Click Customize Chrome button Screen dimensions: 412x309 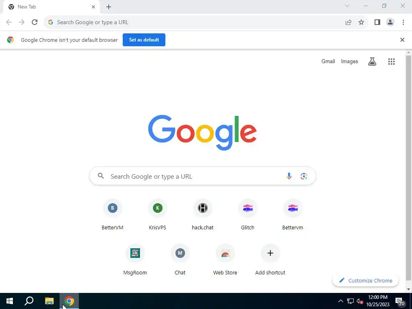tap(365, 280)
